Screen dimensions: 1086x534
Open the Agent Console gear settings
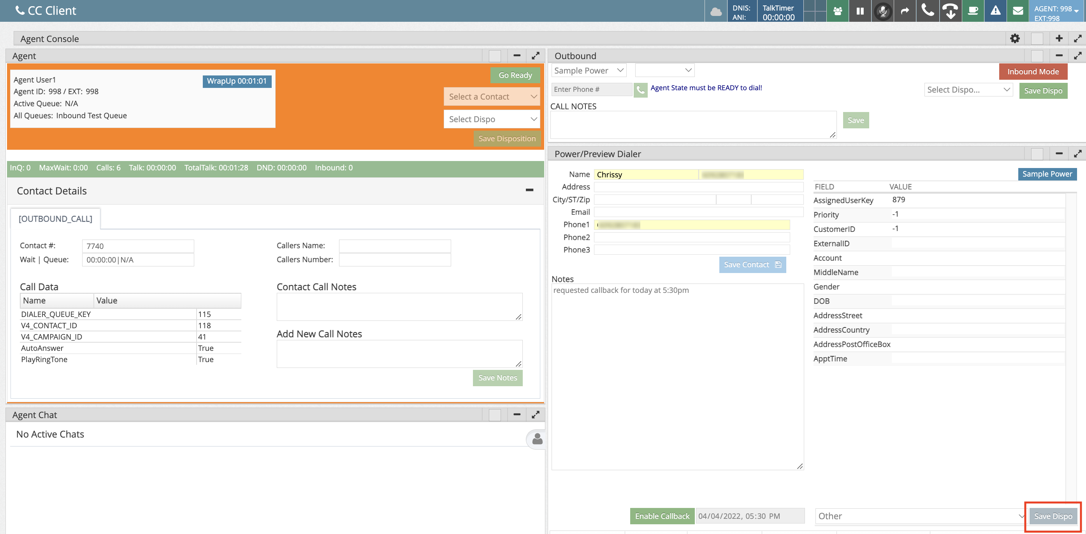pos(1015,39)
